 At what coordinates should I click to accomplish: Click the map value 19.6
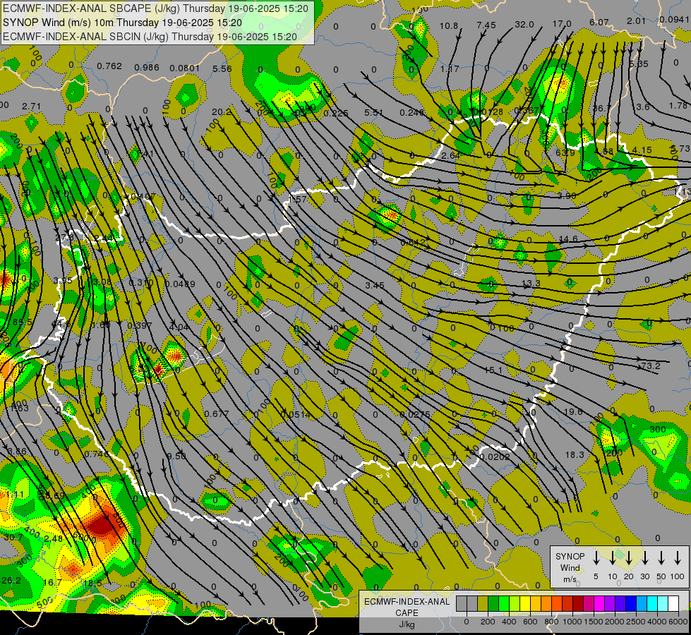(x=573, y=411)
